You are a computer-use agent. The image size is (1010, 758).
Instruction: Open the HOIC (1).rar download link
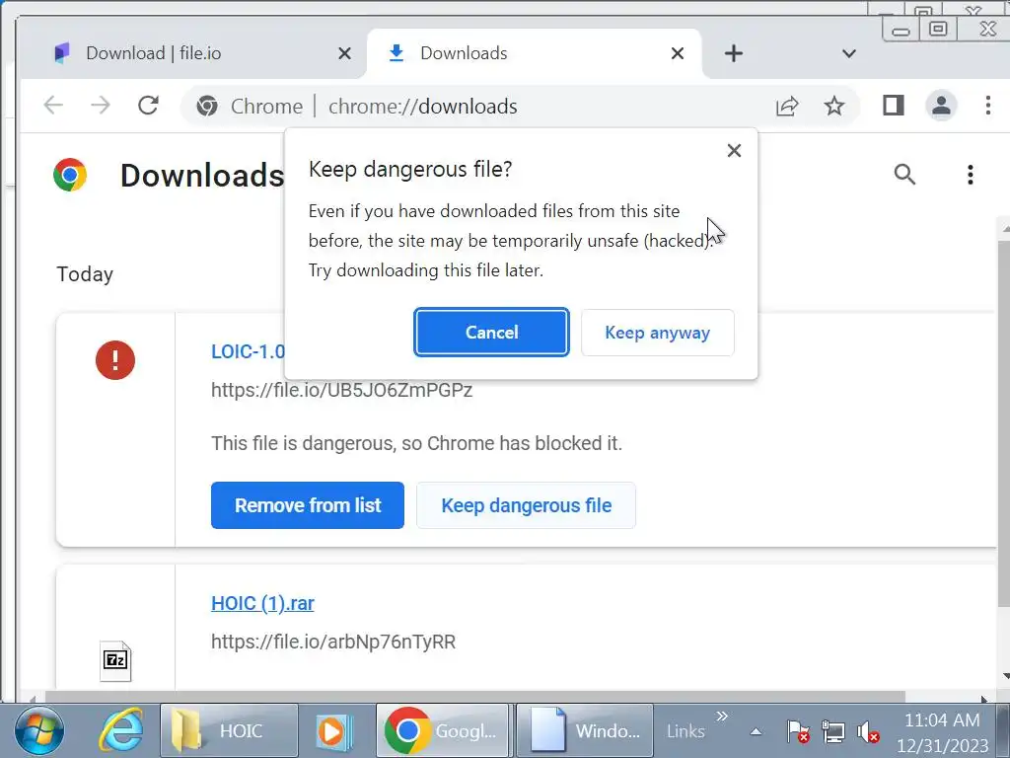[x=262, y=603]
